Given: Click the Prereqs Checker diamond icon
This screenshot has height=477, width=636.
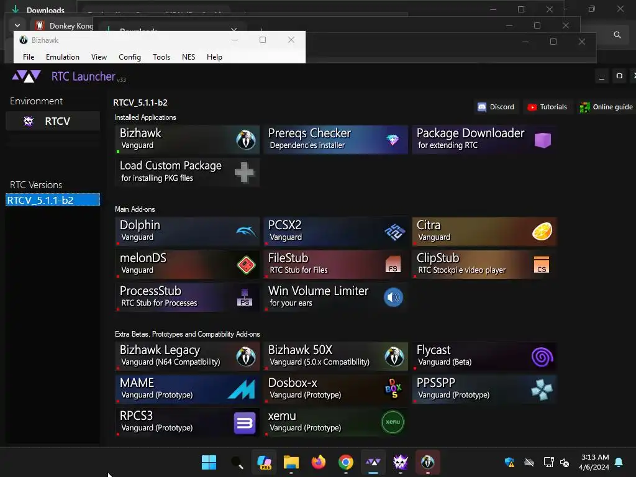Looking at the screenshot, I should pos(393,140).
